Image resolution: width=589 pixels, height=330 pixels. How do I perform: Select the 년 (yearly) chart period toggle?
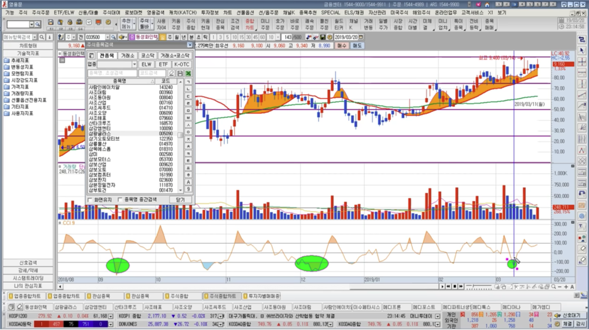(x=184, y=37)
